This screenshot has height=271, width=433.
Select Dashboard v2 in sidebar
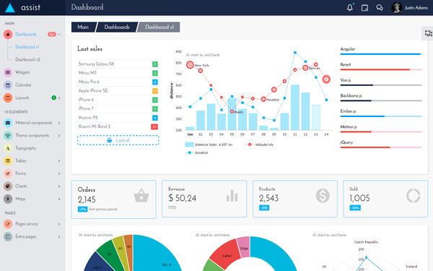(x=27, y=60)
